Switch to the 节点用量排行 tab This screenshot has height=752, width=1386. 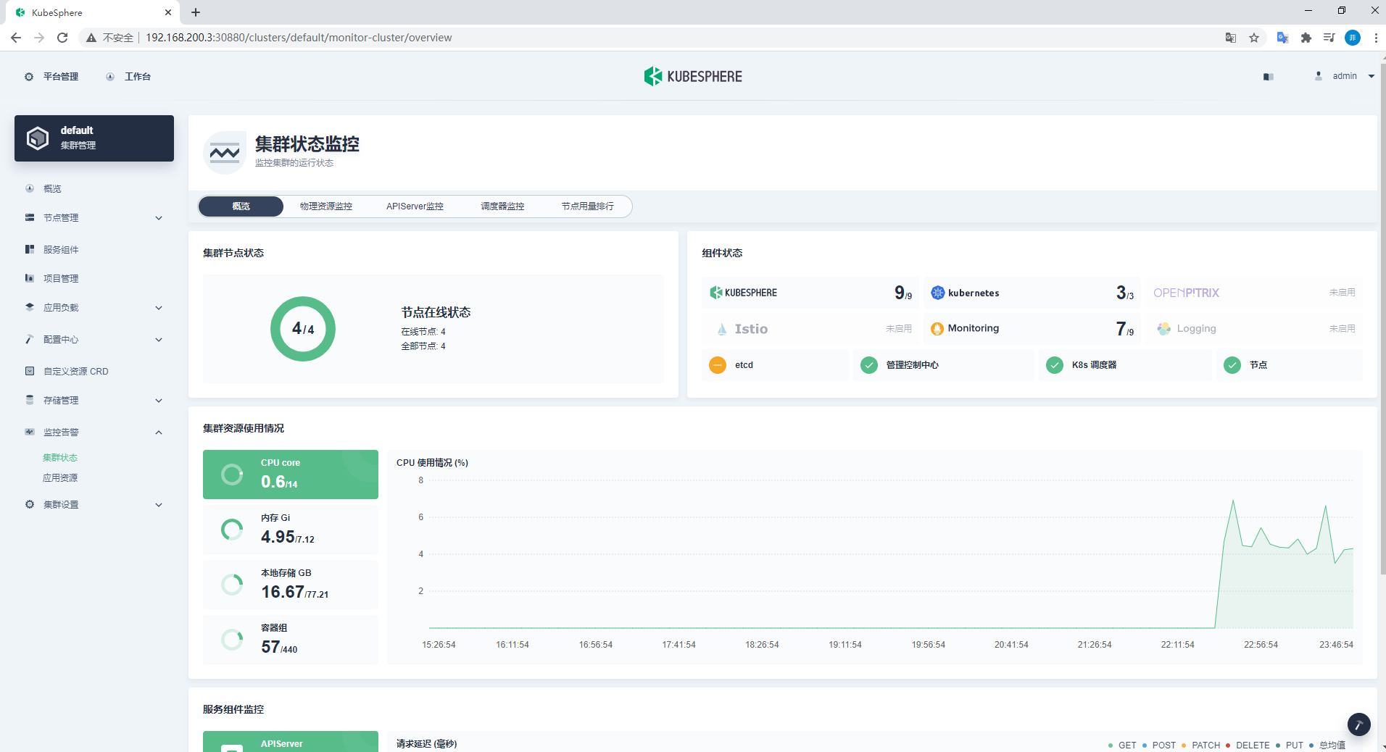pyautogui.click(x=588, y=206)
